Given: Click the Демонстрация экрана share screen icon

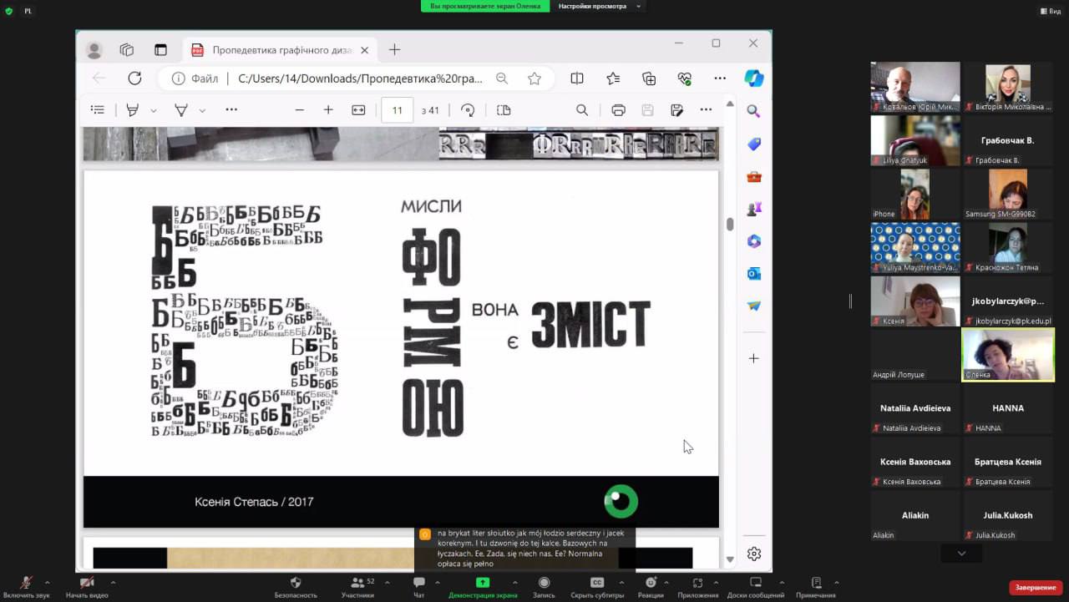Looking at the screenshot, I should (483, 584).
